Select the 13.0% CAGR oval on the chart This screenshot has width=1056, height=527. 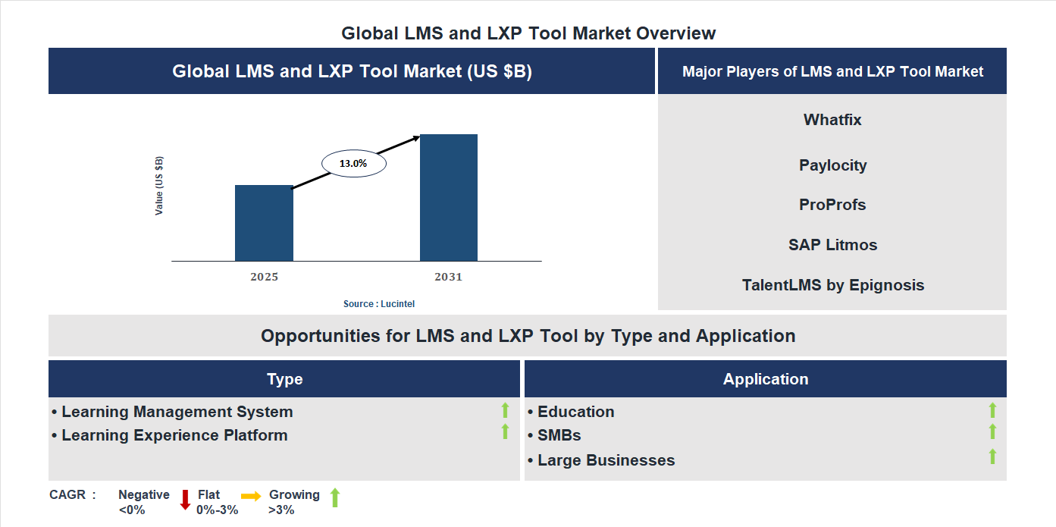[x=353, y=162]
